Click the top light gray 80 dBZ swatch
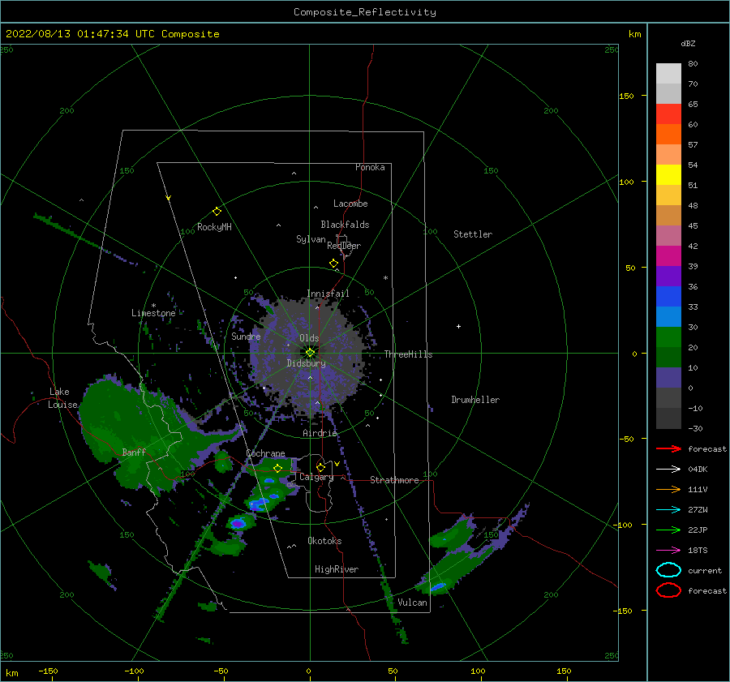 (x=668, y=74)
